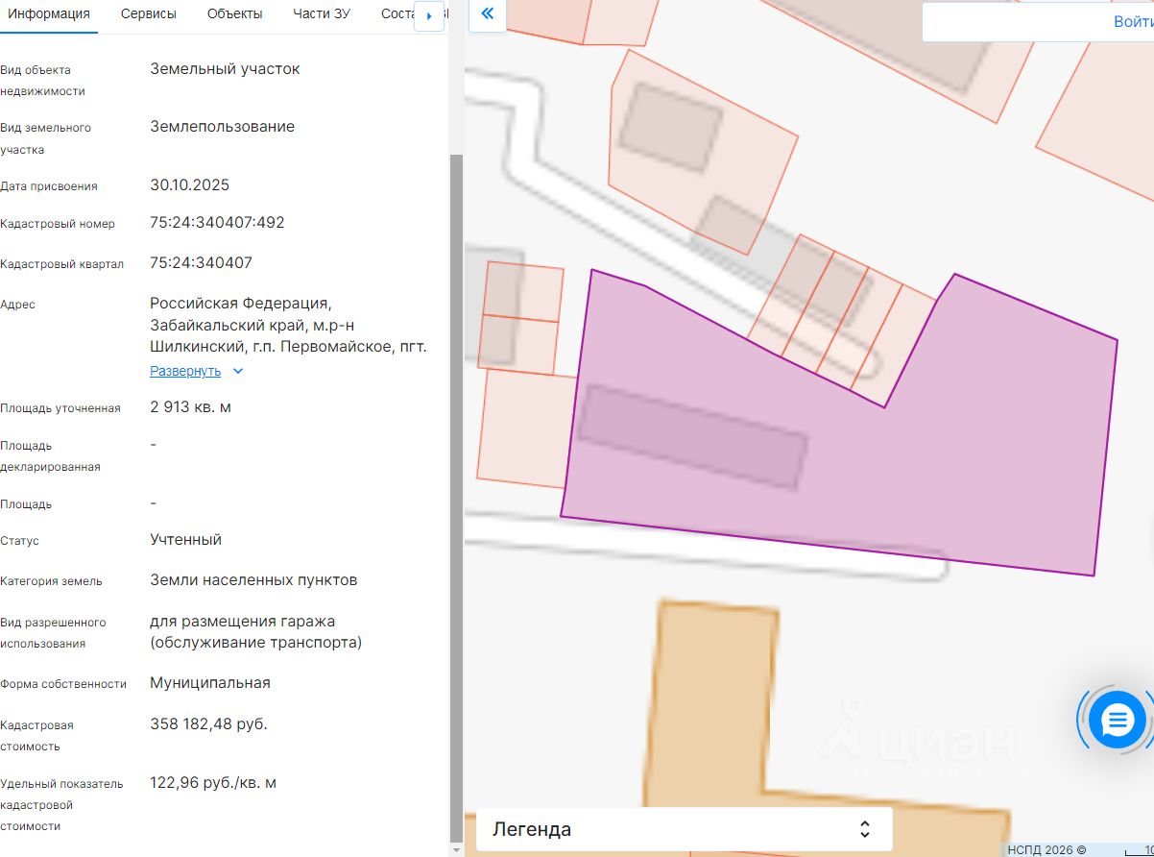Open the partially visible Состав tab
Viewport: 1154px width, 857px height.
coord(396,14)
